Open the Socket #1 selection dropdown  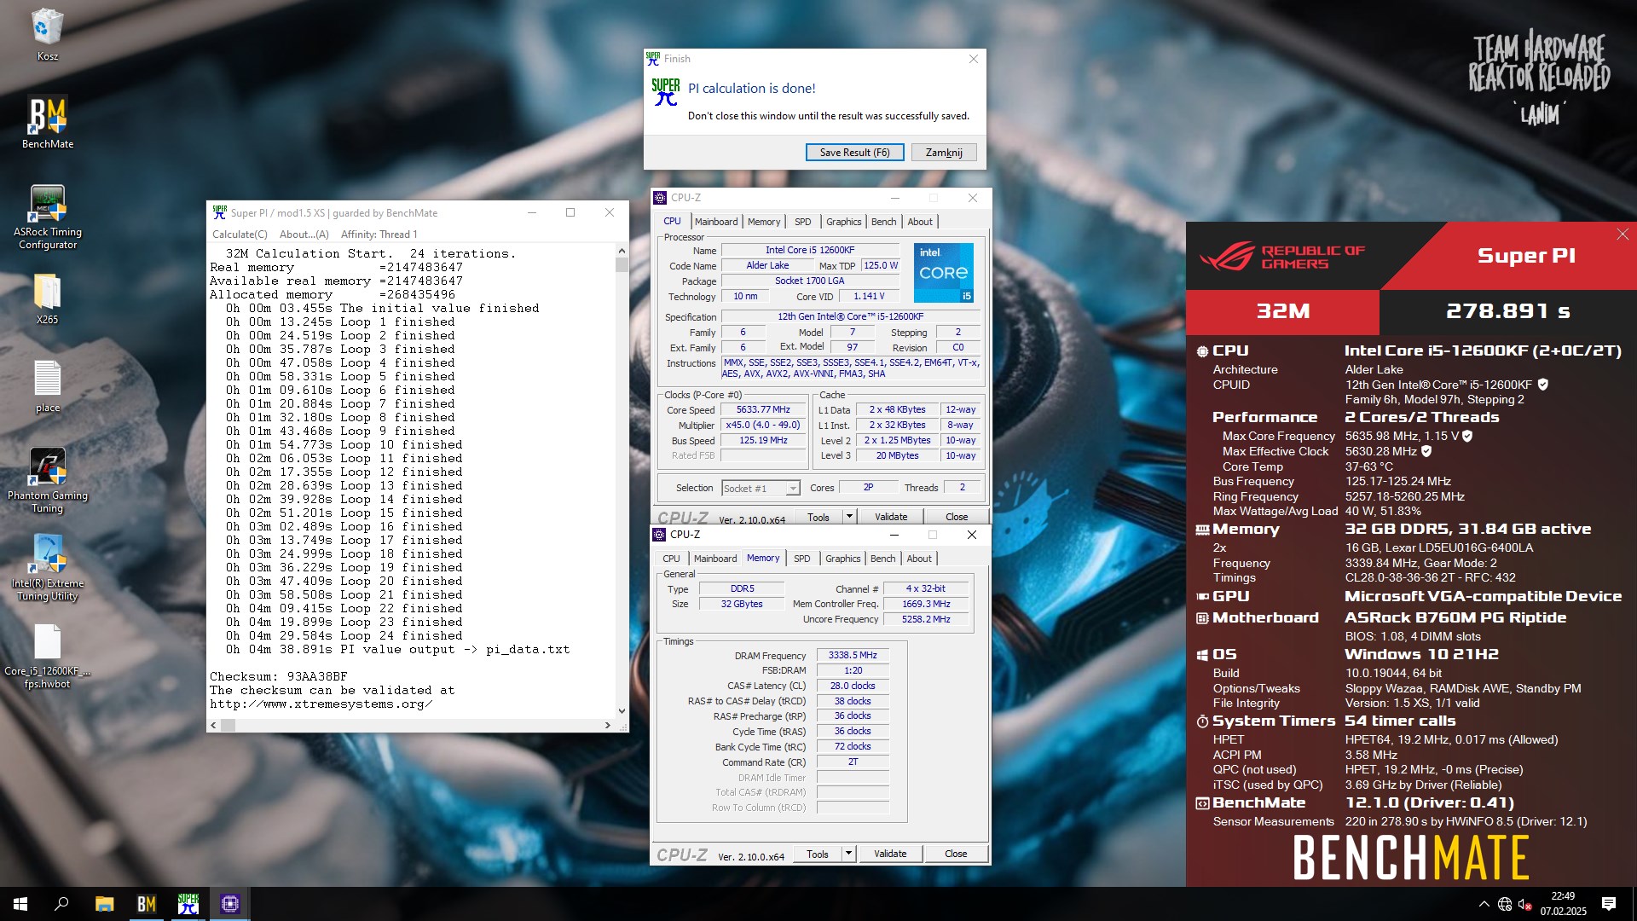[761, 488]
